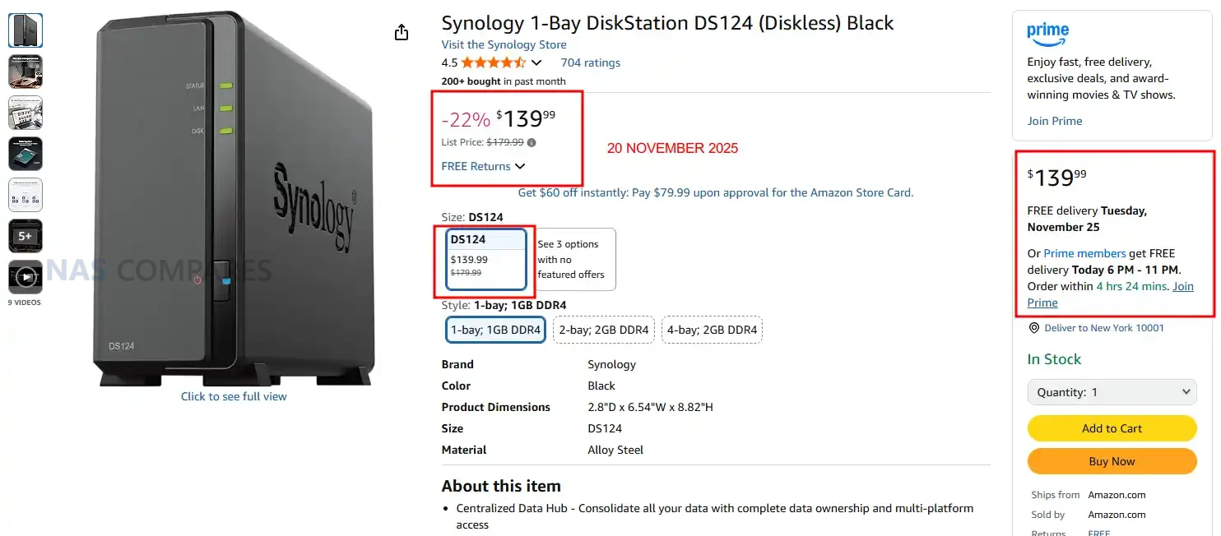Click main product image for full view

234,197
